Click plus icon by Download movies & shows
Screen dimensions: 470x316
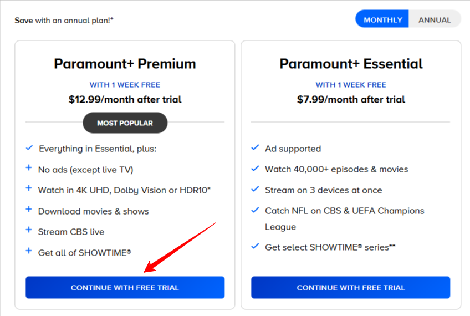click(29, 210)
